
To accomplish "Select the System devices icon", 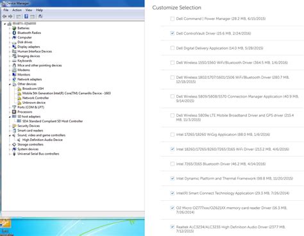I will 14,149.
